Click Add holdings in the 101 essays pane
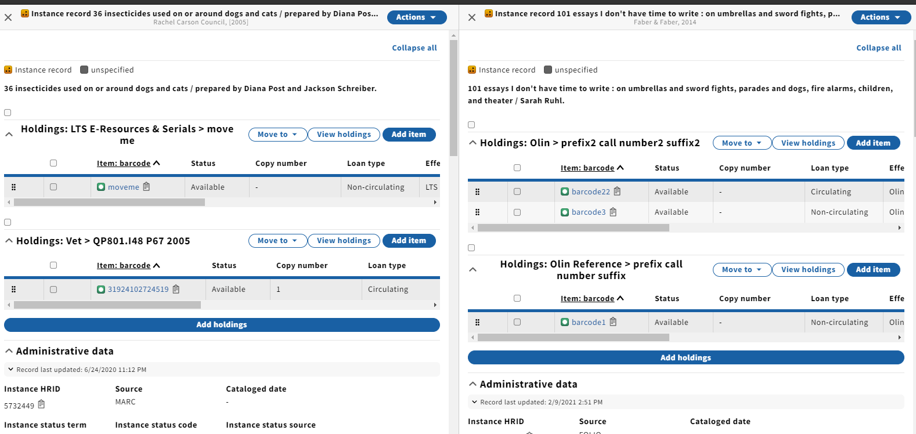This screenshot has width=916, height=434. (686, 357)
